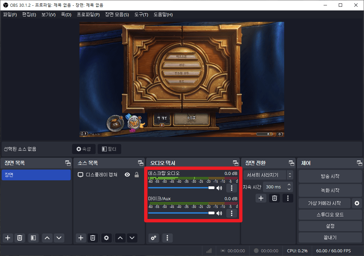The image size is (364, 256).
Task: Open audio mixer three-dot menu
Action: point(167,238)
